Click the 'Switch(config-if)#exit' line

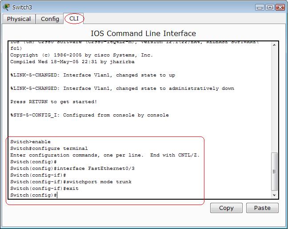[44, 189]
